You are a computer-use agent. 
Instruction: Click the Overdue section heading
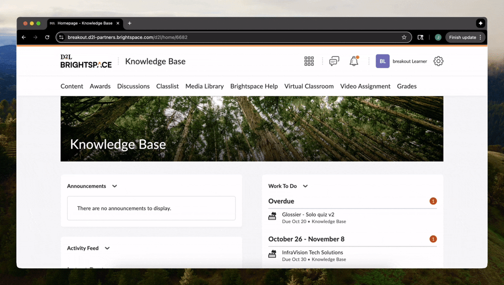pos(281,201)
